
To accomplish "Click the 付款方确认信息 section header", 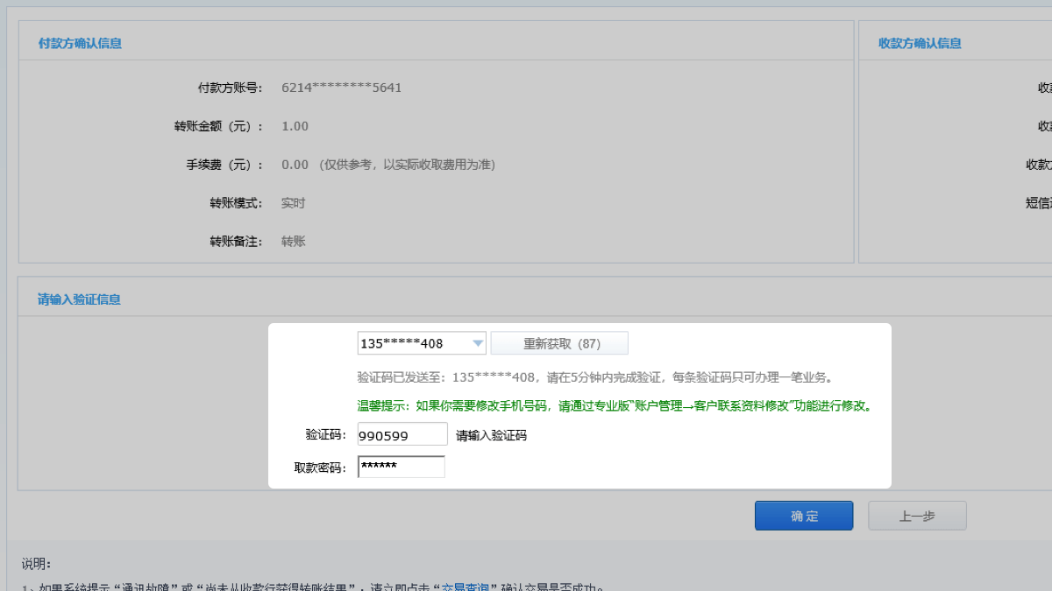I will [80, 43].
